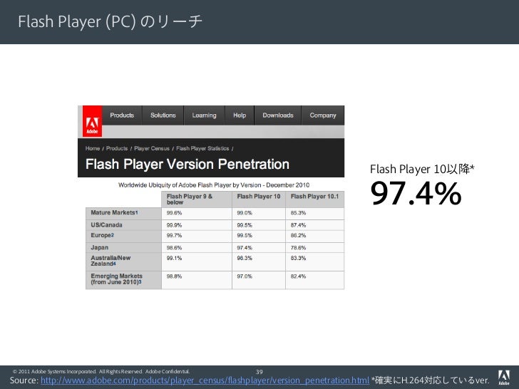Viewport: 519px width, 389px height.
Task: Open the Solutions menu
Action: coord(163,115)
